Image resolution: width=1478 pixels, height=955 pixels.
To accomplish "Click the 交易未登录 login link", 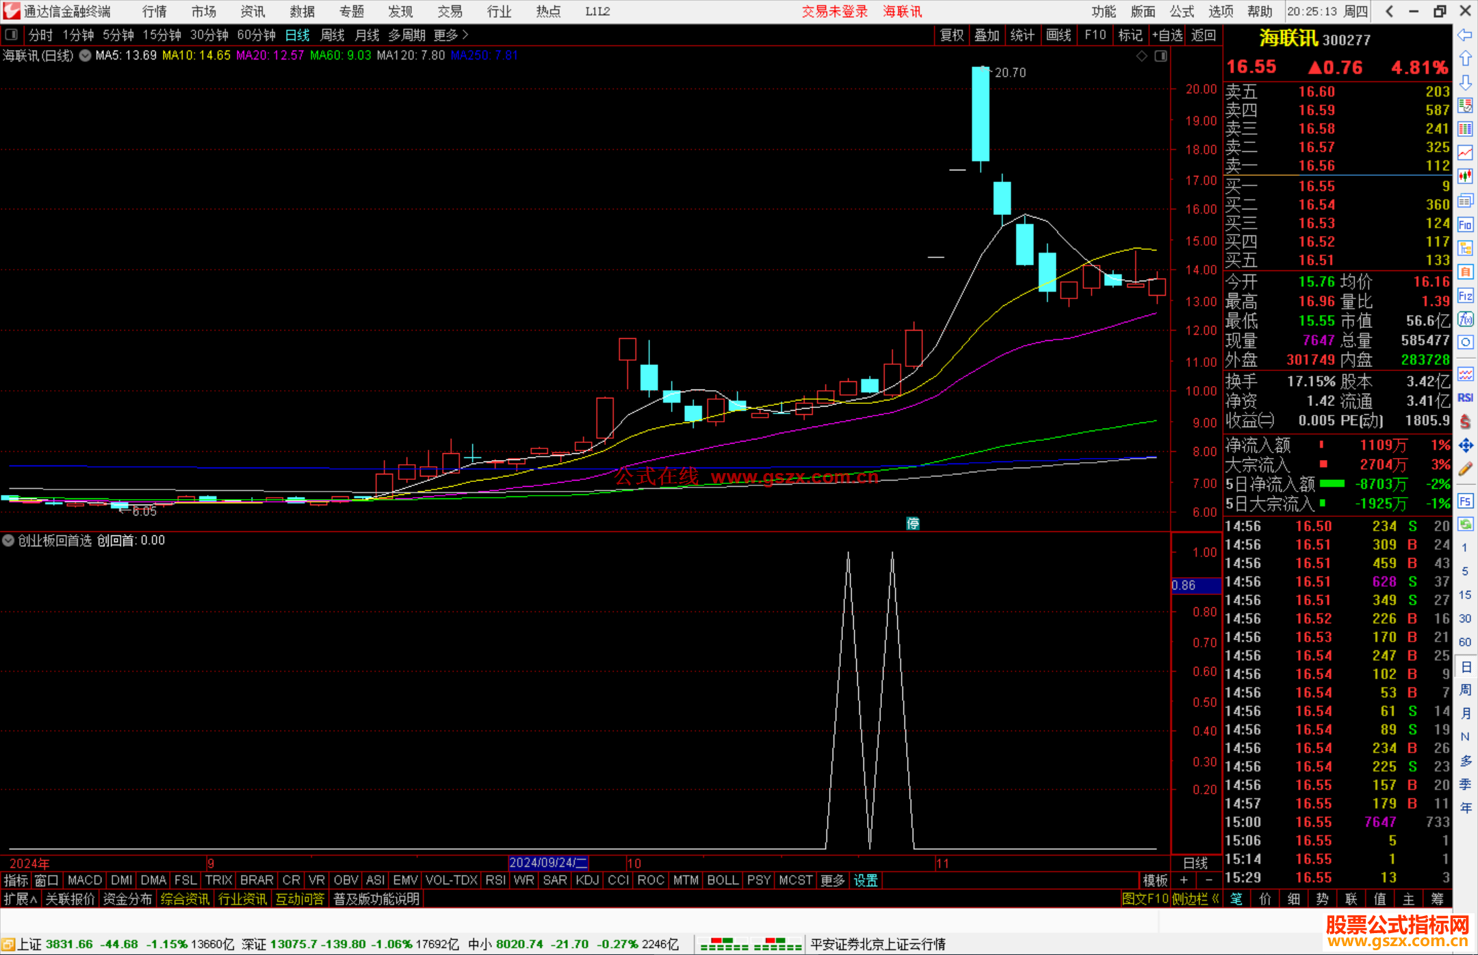I will coord(835,12).
